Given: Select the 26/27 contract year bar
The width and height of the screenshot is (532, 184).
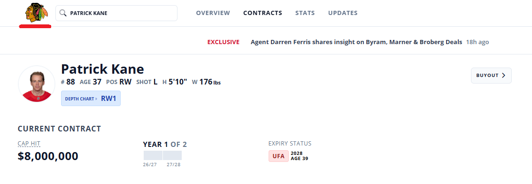Looking at the screenshot, I should click(x=153, y=155).
